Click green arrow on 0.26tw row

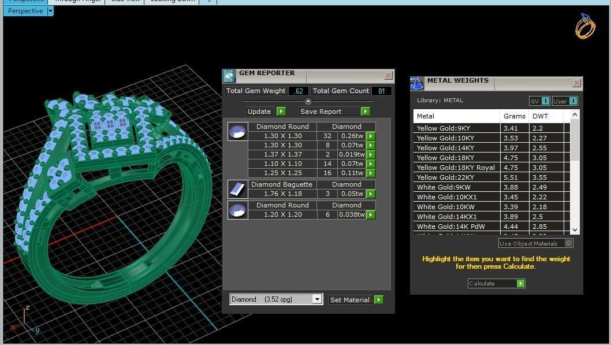coord(371,136)
